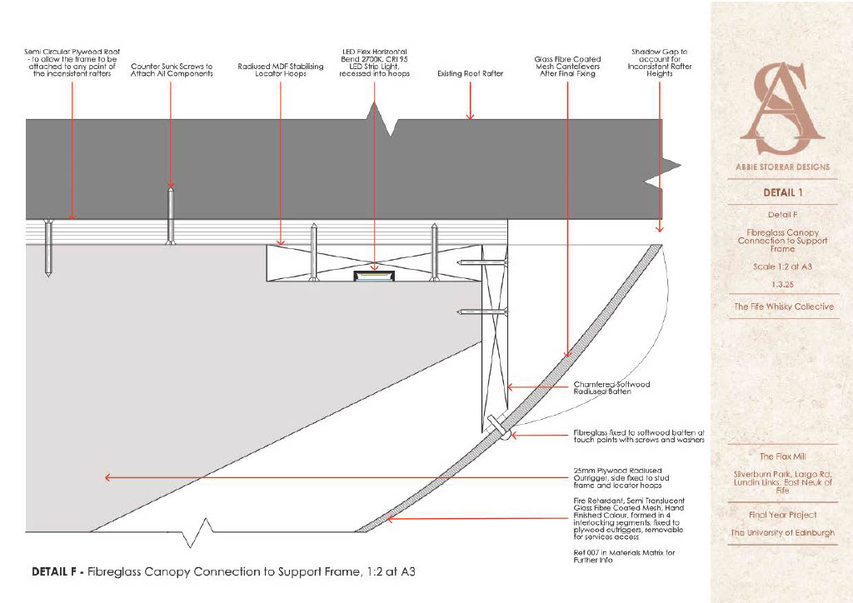This screenshot has height=603, width=853.
Task: Select the 'DETAIL F' caption title
Action: point(223,571)
